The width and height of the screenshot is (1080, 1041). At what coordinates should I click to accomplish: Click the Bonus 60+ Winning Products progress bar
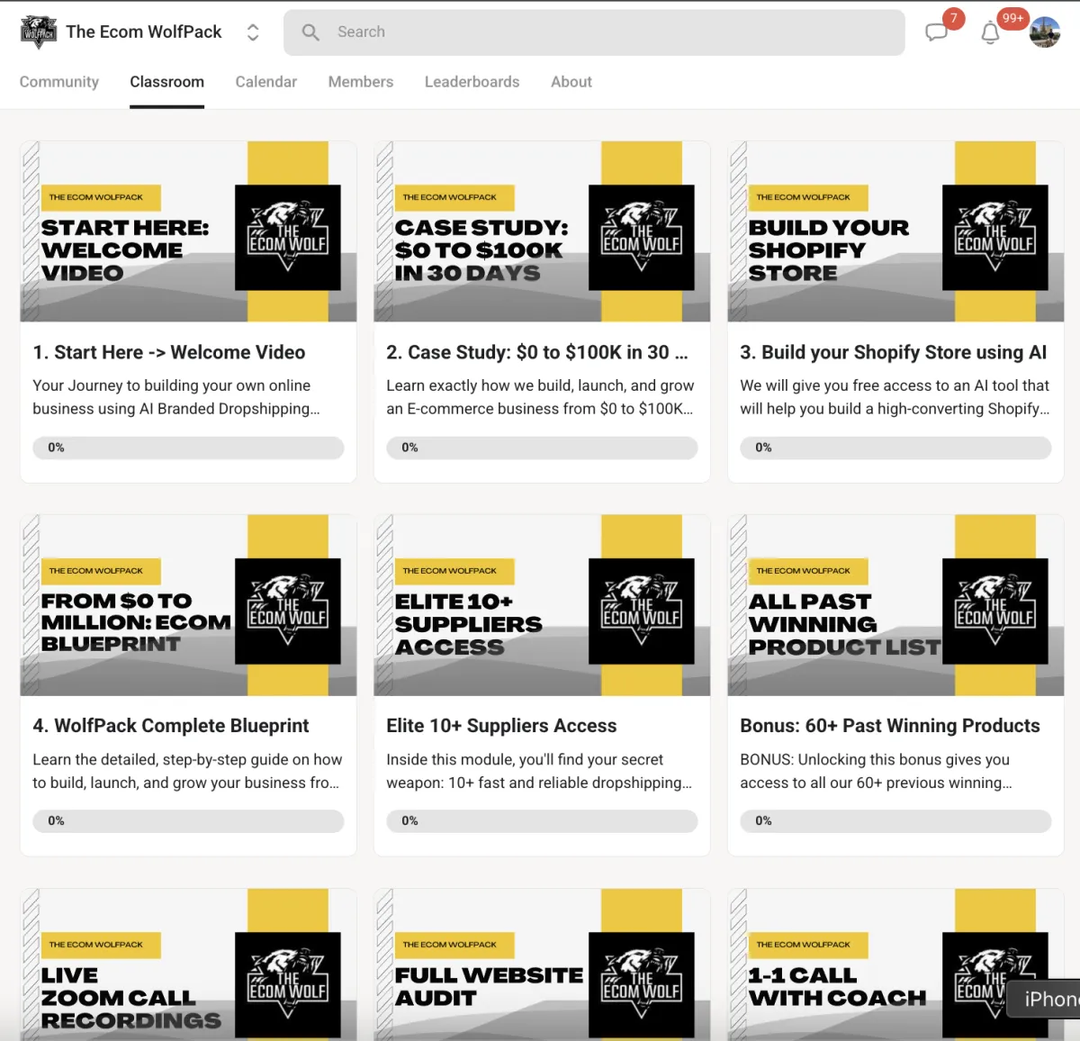click(895, 821)
